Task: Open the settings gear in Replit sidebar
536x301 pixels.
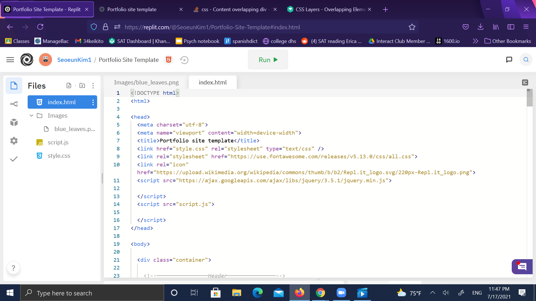Action: click(x=14, y=141)
